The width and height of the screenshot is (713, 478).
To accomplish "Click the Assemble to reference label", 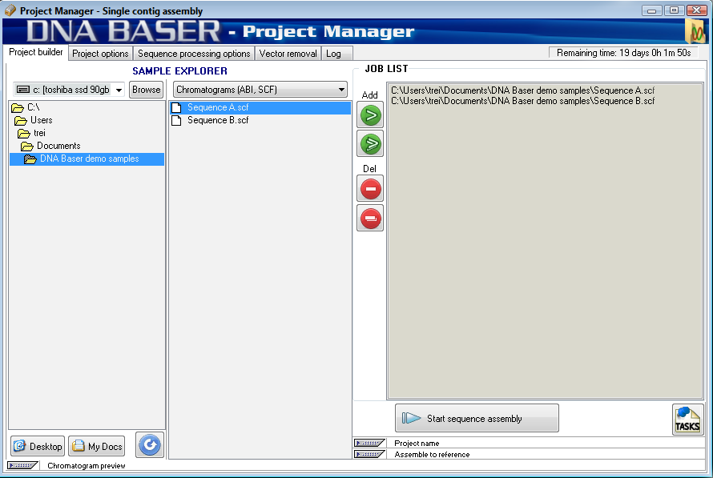I will pyautogui.click(x=432, y=454).
